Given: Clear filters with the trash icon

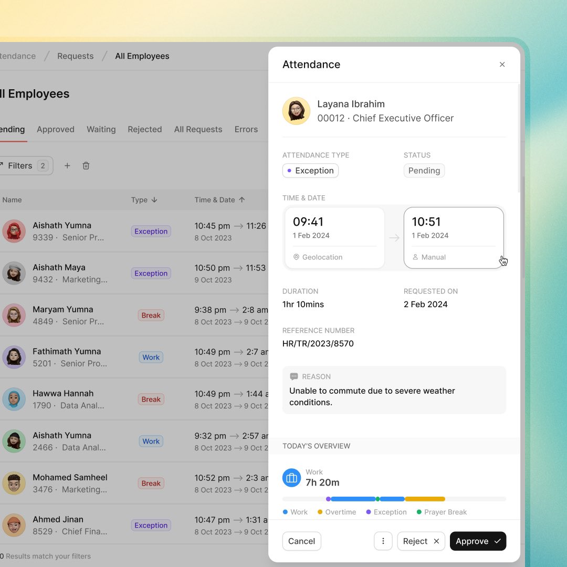Looking at the screenshot, I should point(86,165).
